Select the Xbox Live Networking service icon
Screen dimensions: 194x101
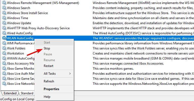[x=4, y=83]
